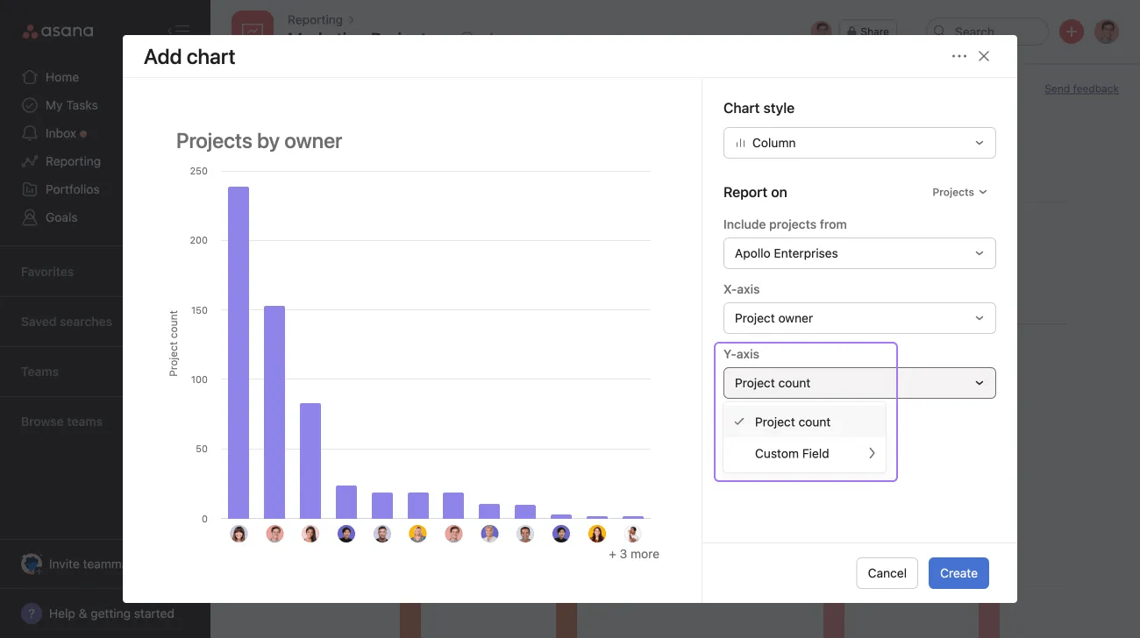Click the red plus quick-add button
Image resolution: width=1140 pixels, height=638 pixels.
pos(1071,32)
